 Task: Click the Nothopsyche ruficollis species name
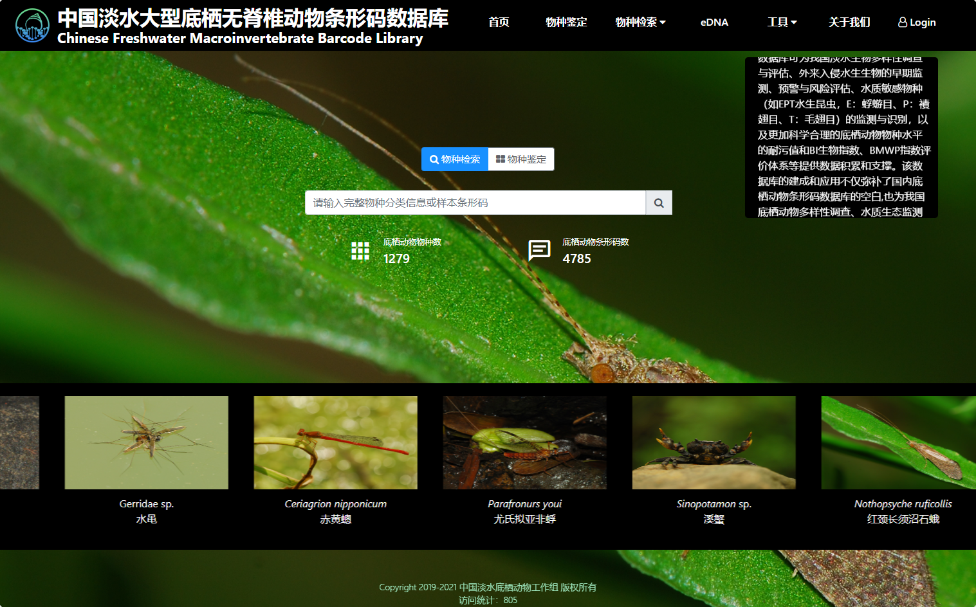tap(903, 504)
